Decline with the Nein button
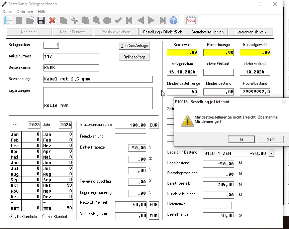The height and width of the screenshot is (229, 289). 270,139
